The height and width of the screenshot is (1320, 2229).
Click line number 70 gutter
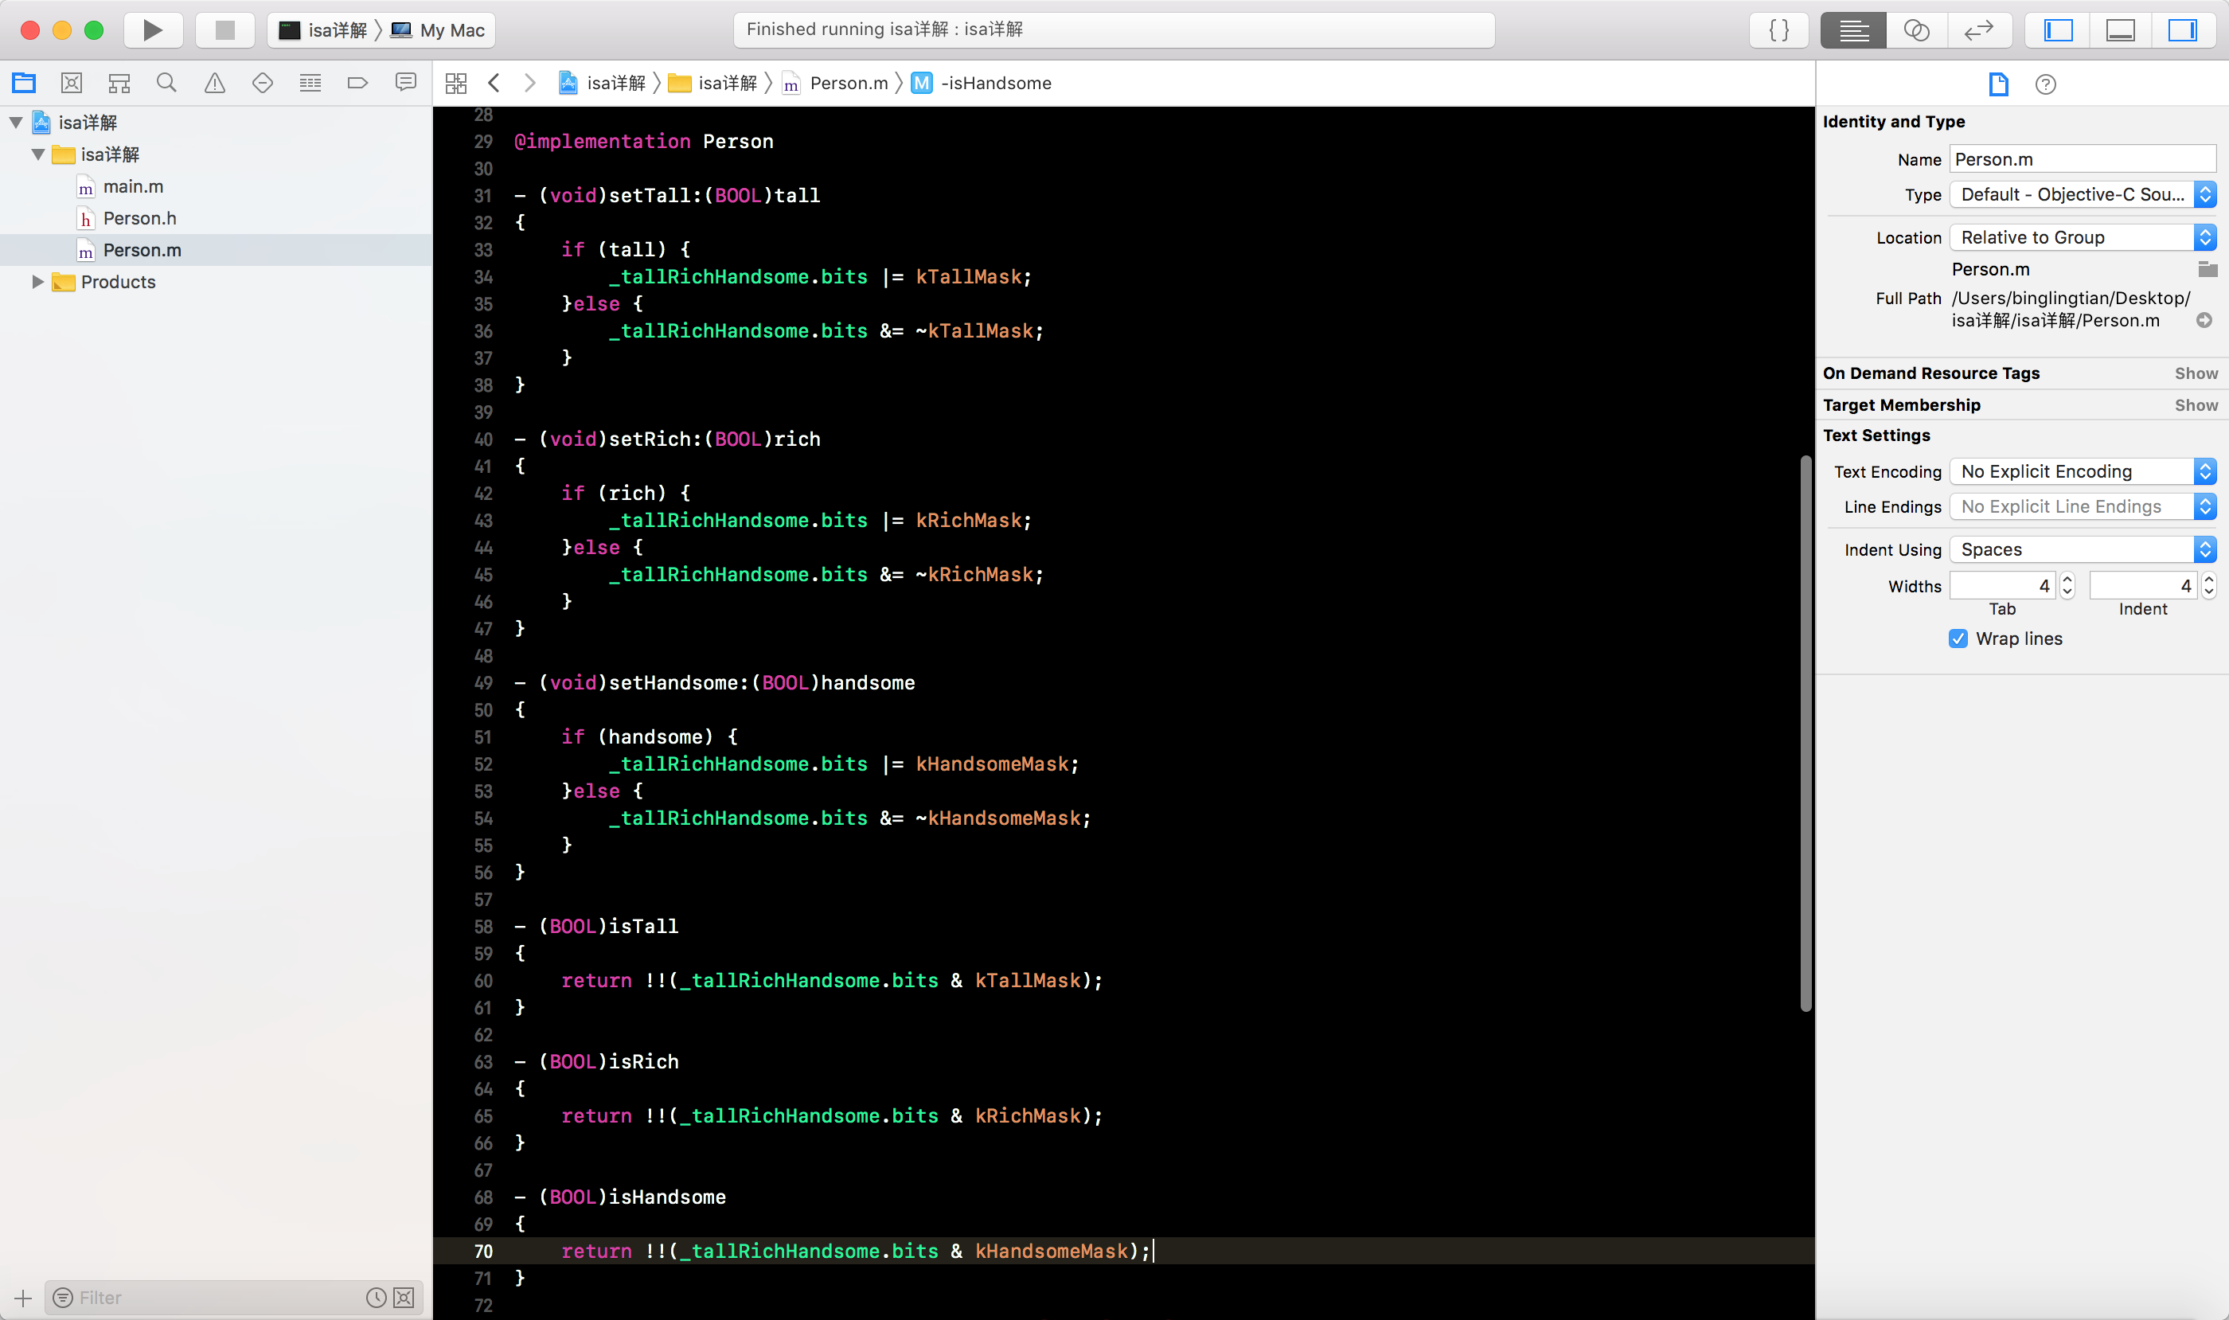(x=482, y=1251)
